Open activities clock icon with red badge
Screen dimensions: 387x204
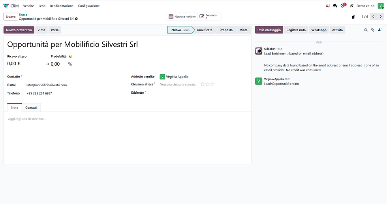[343, 6]
